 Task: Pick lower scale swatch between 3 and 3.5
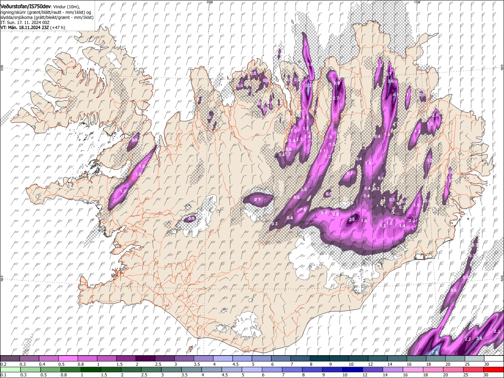click(x=170, y=369)
